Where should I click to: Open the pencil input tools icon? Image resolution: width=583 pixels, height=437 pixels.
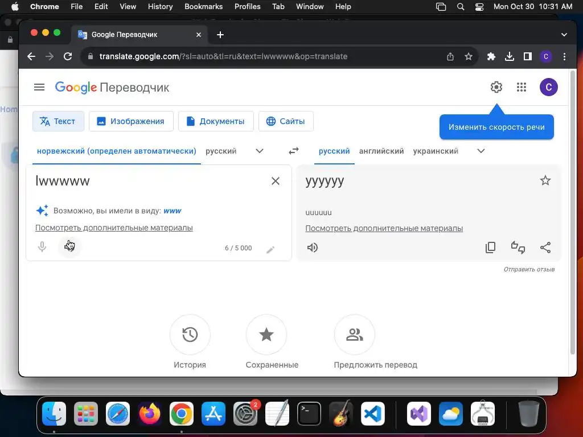[x=270, y=249]
